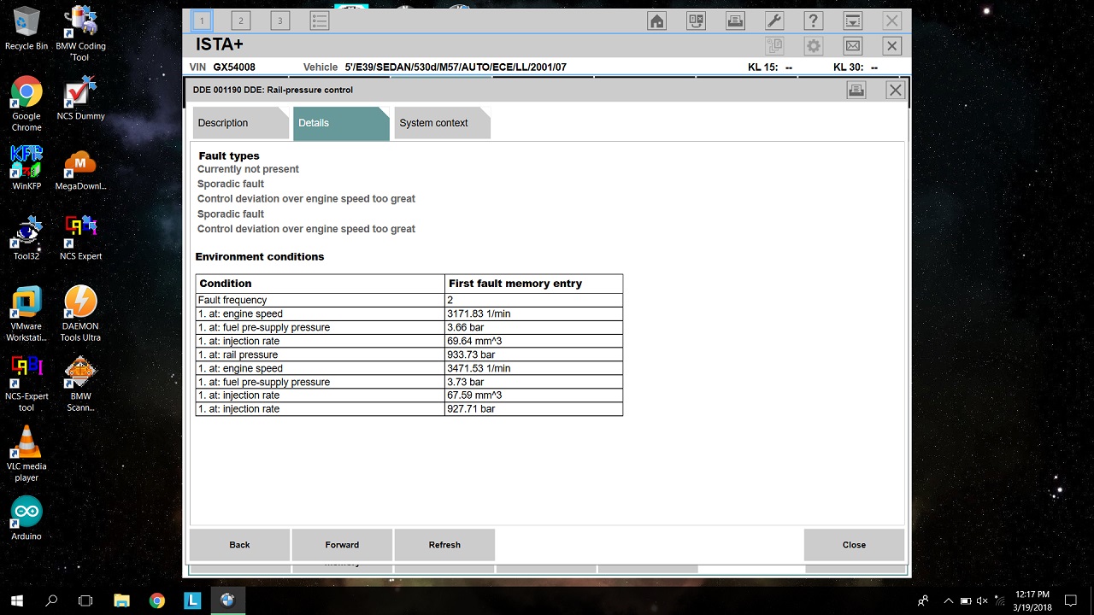Image resolution: width=1094 pixels, height=615 pixels.
Task: Click the vehicle transfer display icon
Action: pyautogui.click(x=696, y=21)
